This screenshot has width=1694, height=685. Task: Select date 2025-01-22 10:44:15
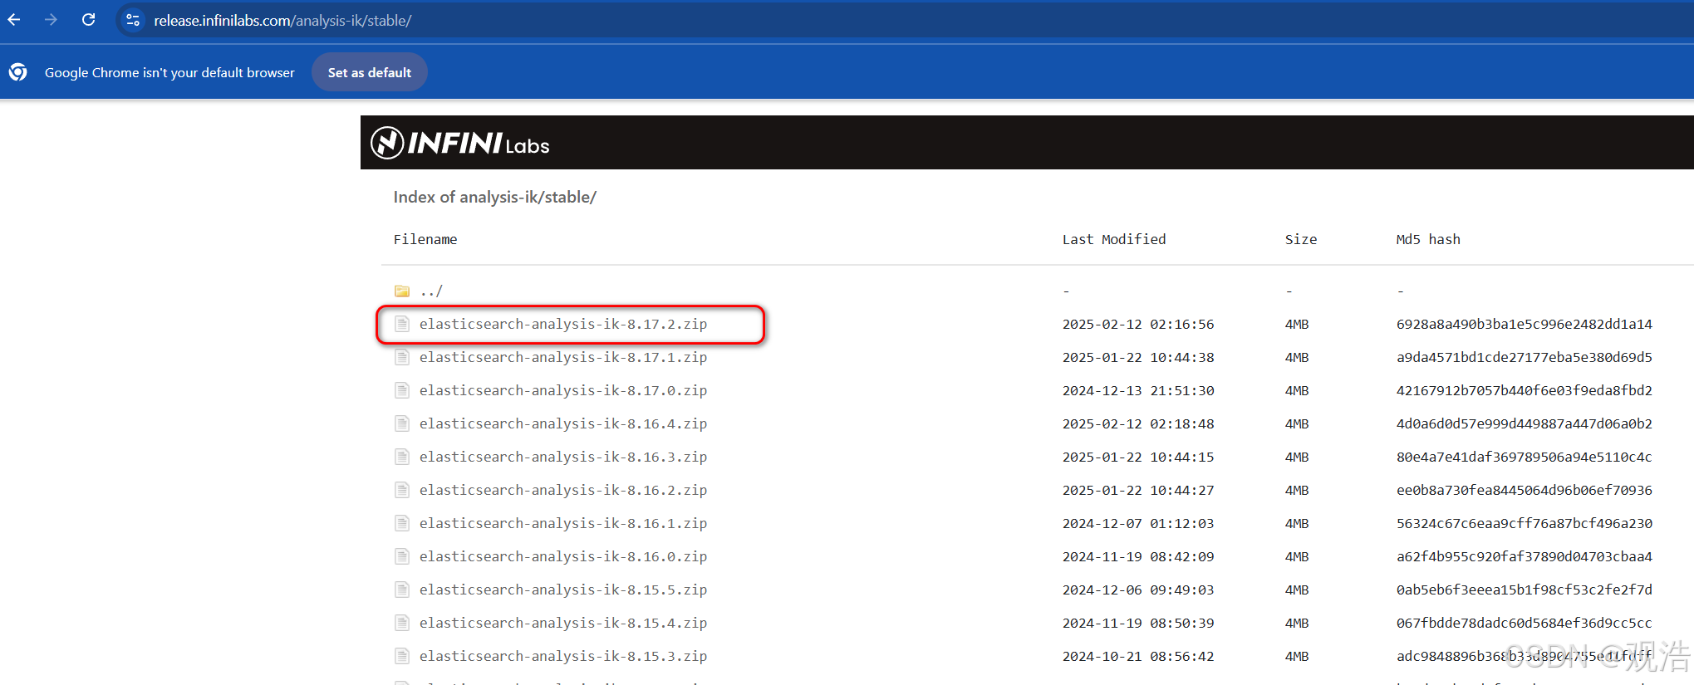click(x=1138, y=457)
